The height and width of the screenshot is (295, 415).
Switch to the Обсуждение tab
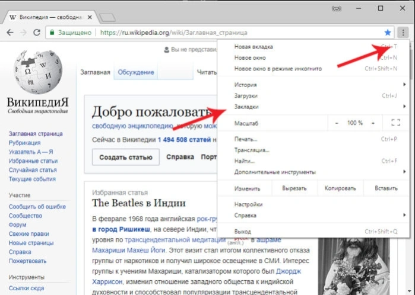click(136, 72)
